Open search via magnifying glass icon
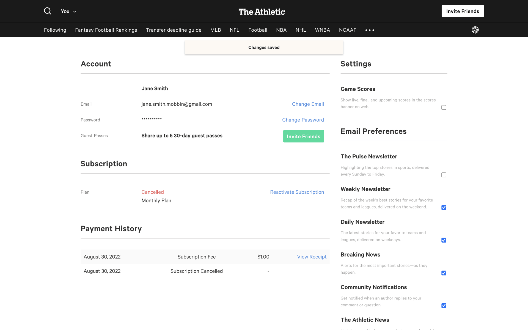Viewport: 528px width, 330px height. click(x=48, y=11)
